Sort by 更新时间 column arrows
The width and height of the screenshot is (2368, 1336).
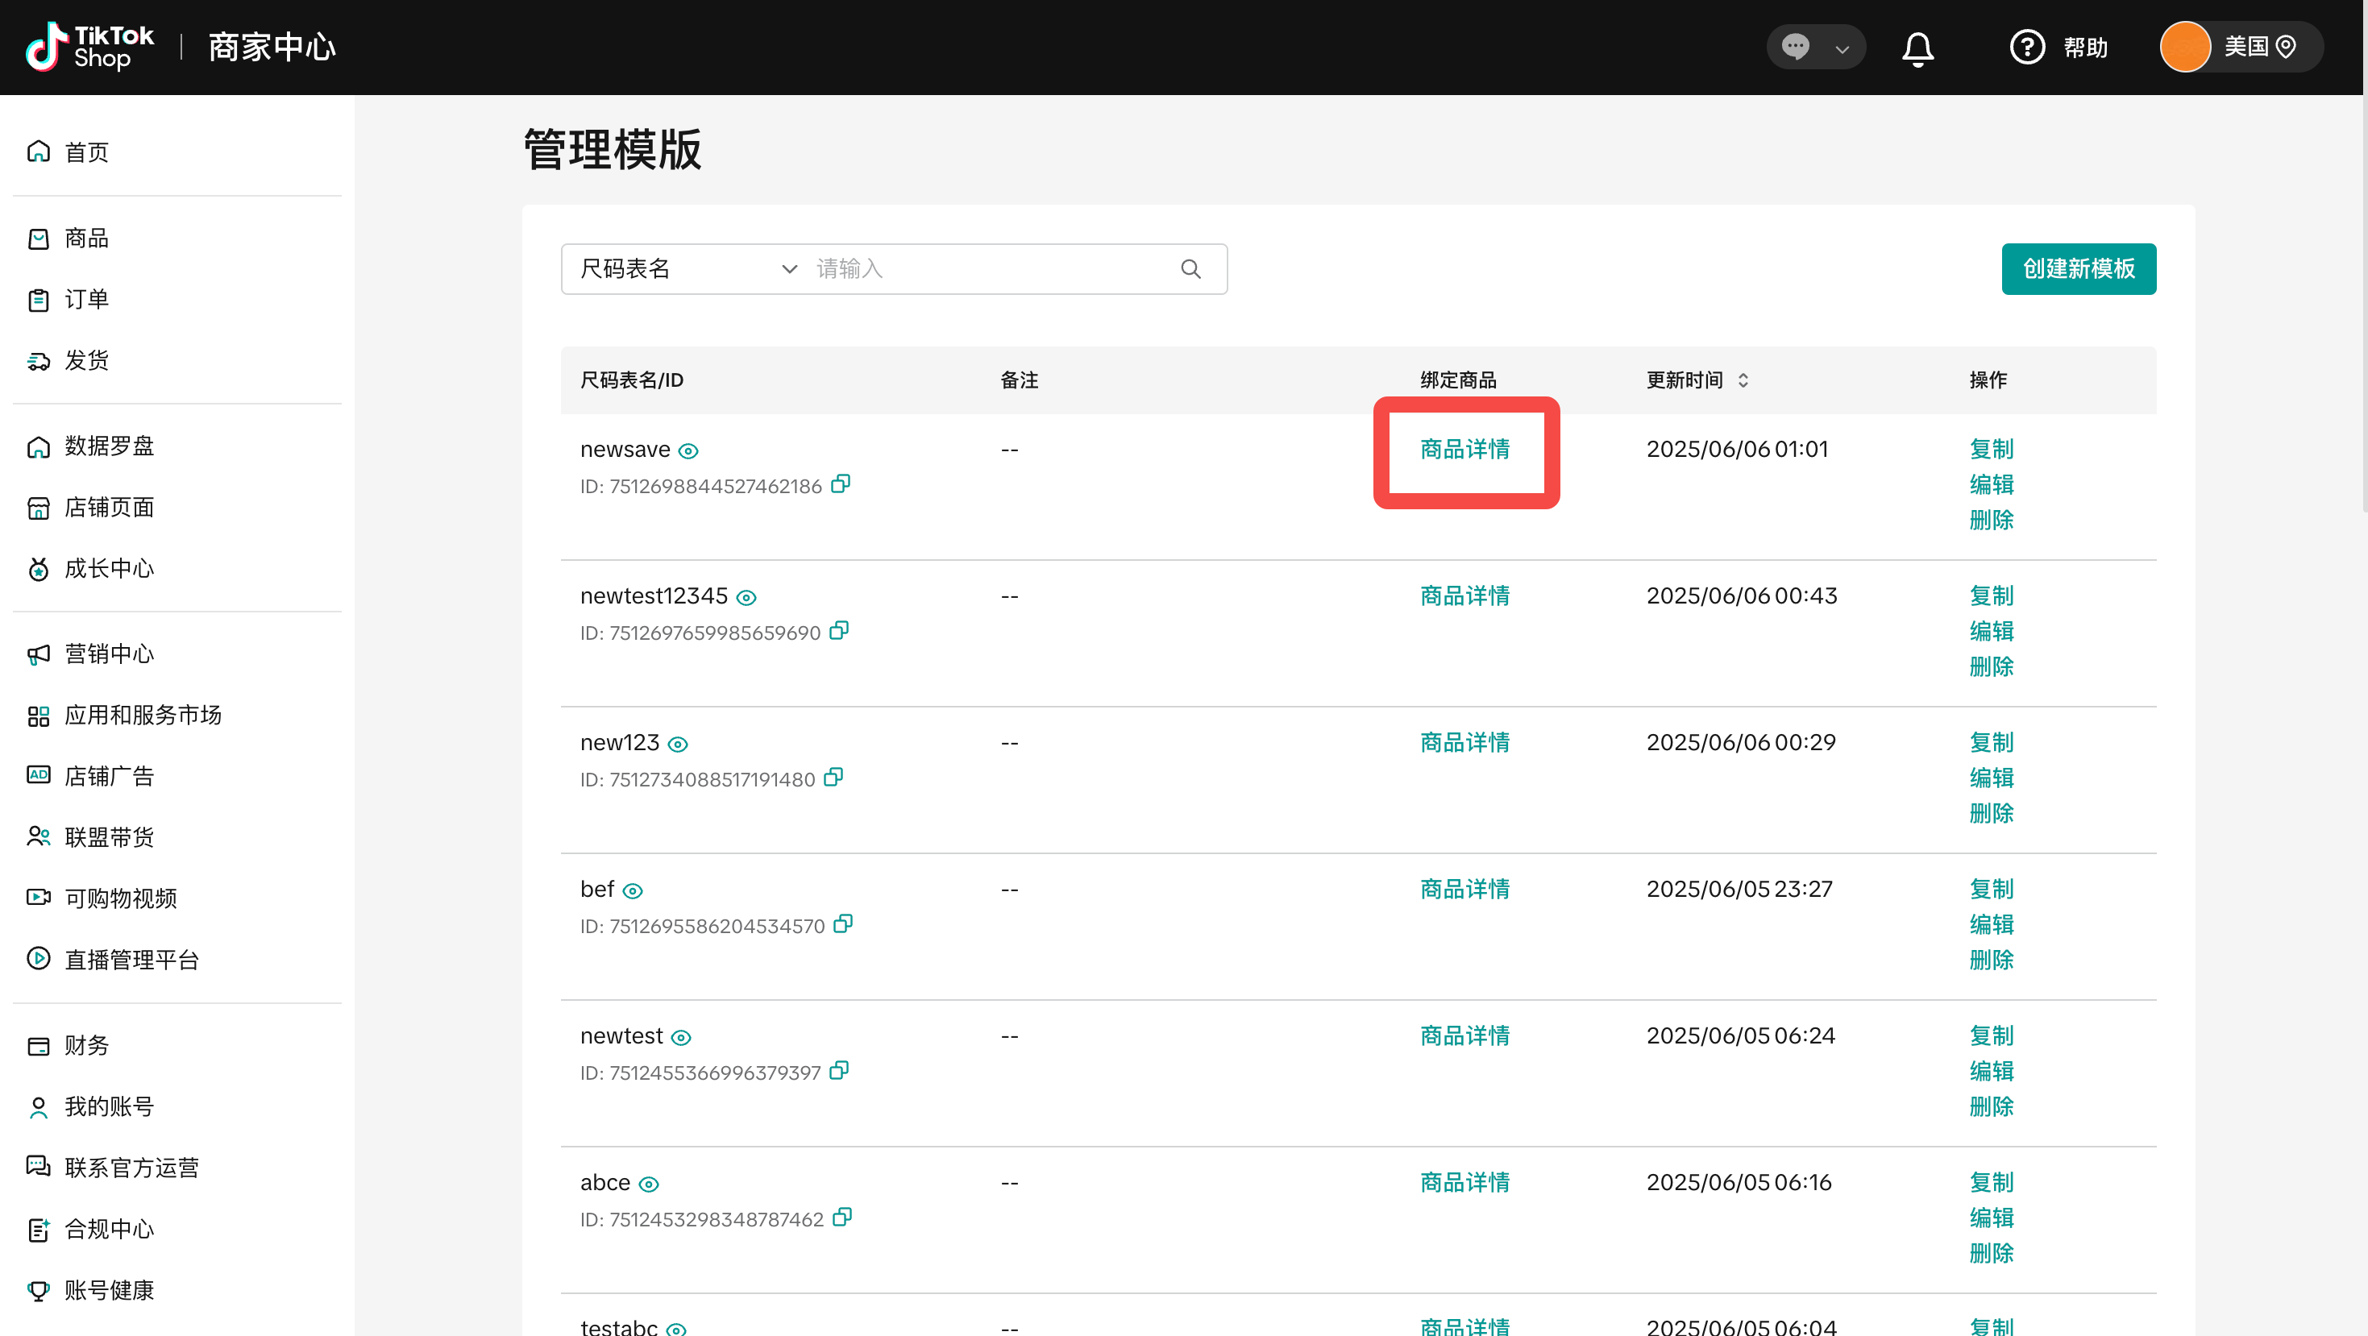click(x=1743, y=380)
